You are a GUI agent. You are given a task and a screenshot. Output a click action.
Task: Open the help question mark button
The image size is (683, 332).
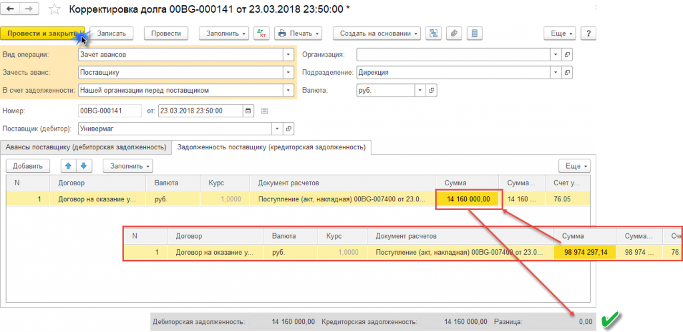590,33
